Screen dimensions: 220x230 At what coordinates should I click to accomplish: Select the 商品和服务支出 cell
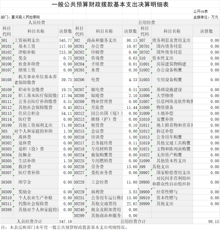(x=104, y=40)
